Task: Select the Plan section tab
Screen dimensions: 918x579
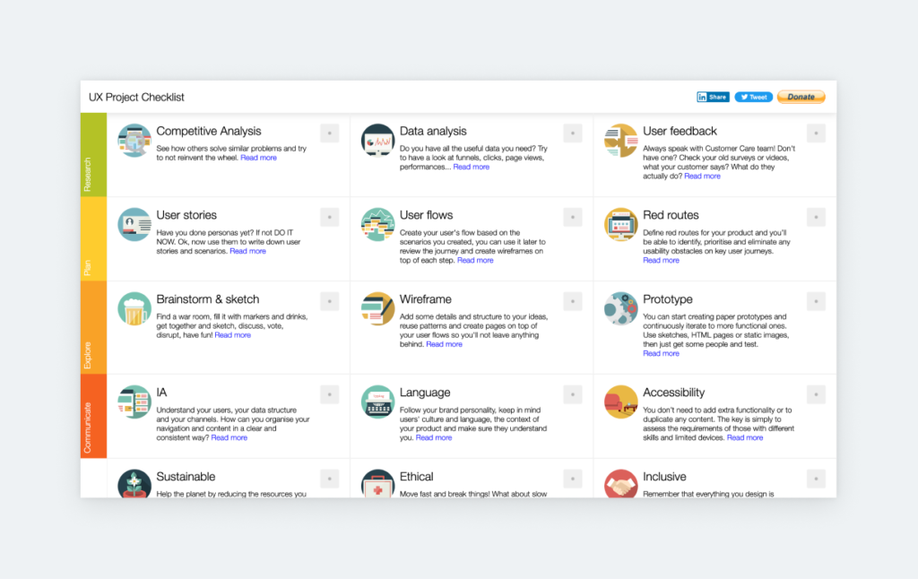Action: point(93,238)
